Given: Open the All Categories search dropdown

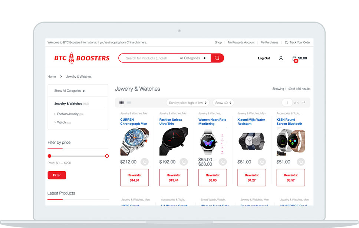Looking at the screenshot, I should [192, 58].
